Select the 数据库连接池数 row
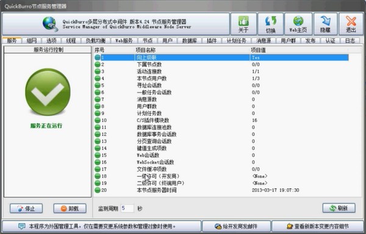Screen dimensions: 366x234 [221, 127]
